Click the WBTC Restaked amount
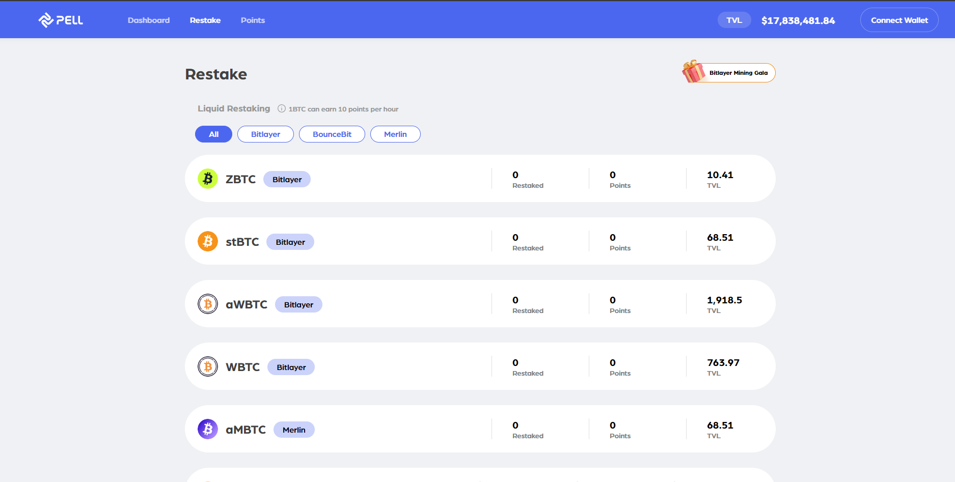This screenshot has width=955, height=482. point(515,363)
